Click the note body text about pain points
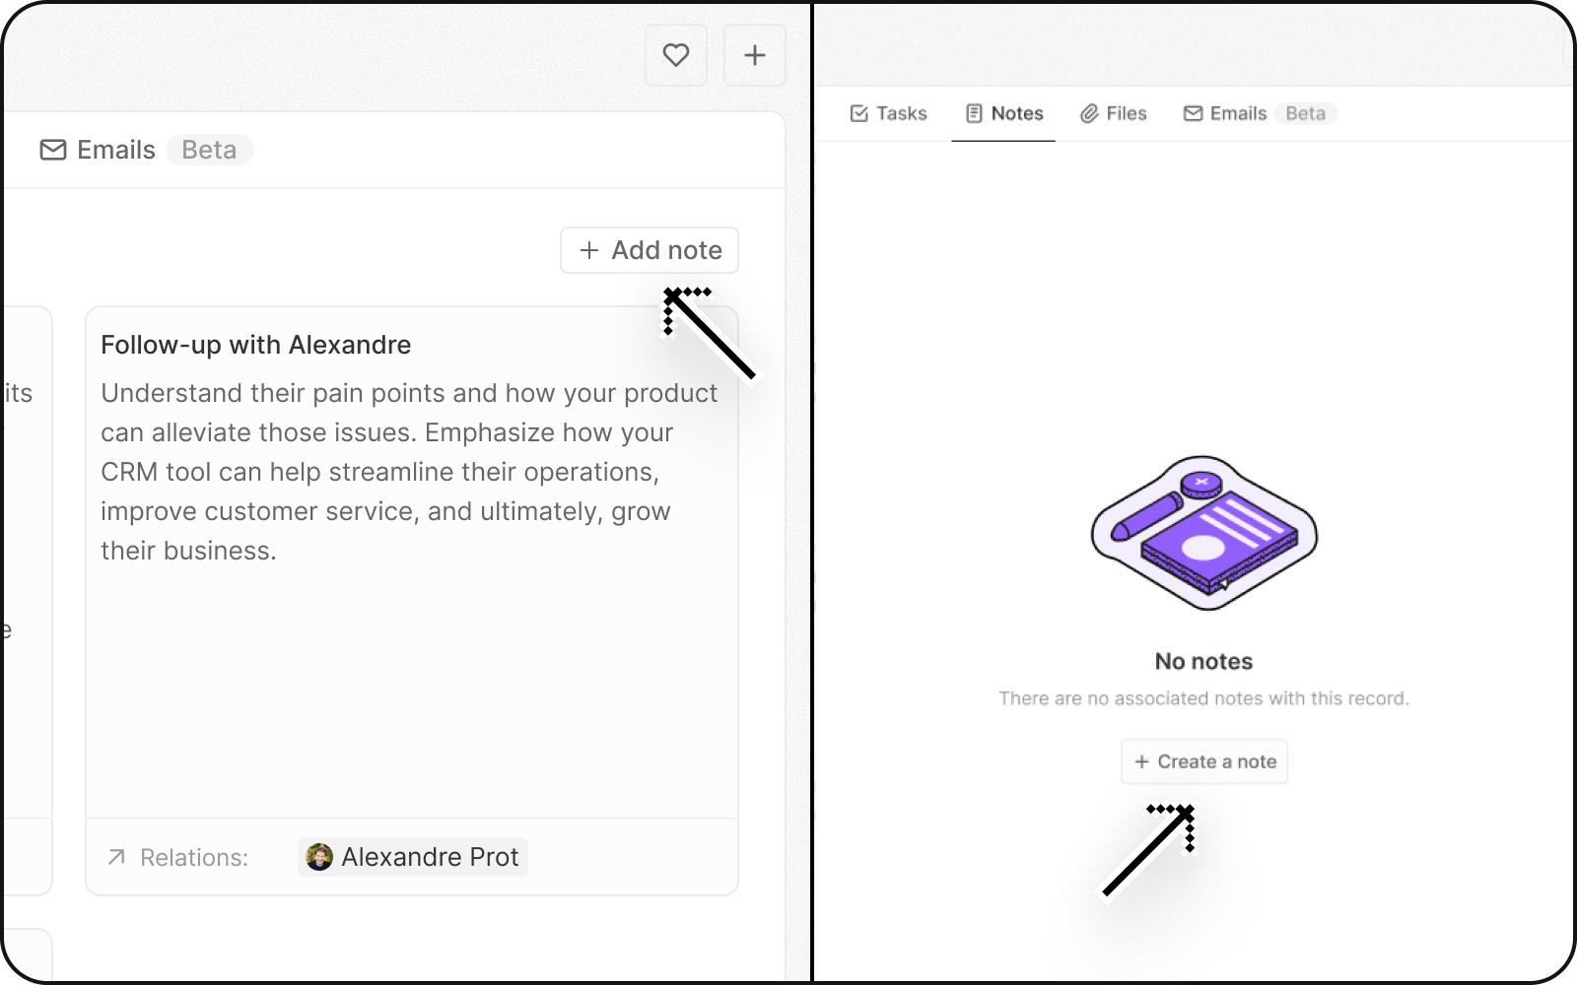1577x985 pixels. 408,472
